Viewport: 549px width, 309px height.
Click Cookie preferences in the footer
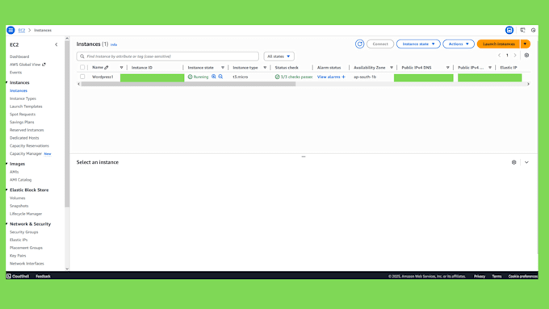pos(522,277)
